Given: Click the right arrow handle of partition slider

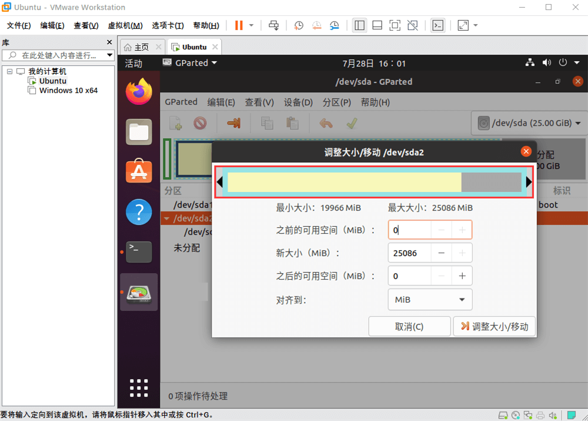Looking at the screenshot, I should (529, 183).
